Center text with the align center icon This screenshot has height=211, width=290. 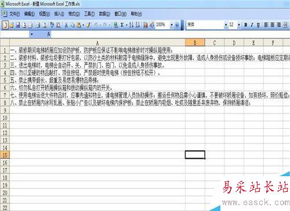coord(273,25)
